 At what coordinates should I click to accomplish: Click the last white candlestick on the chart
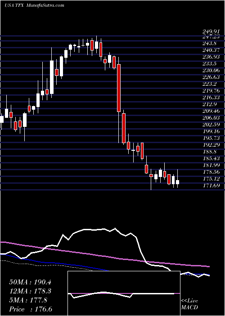pos(177,182)
